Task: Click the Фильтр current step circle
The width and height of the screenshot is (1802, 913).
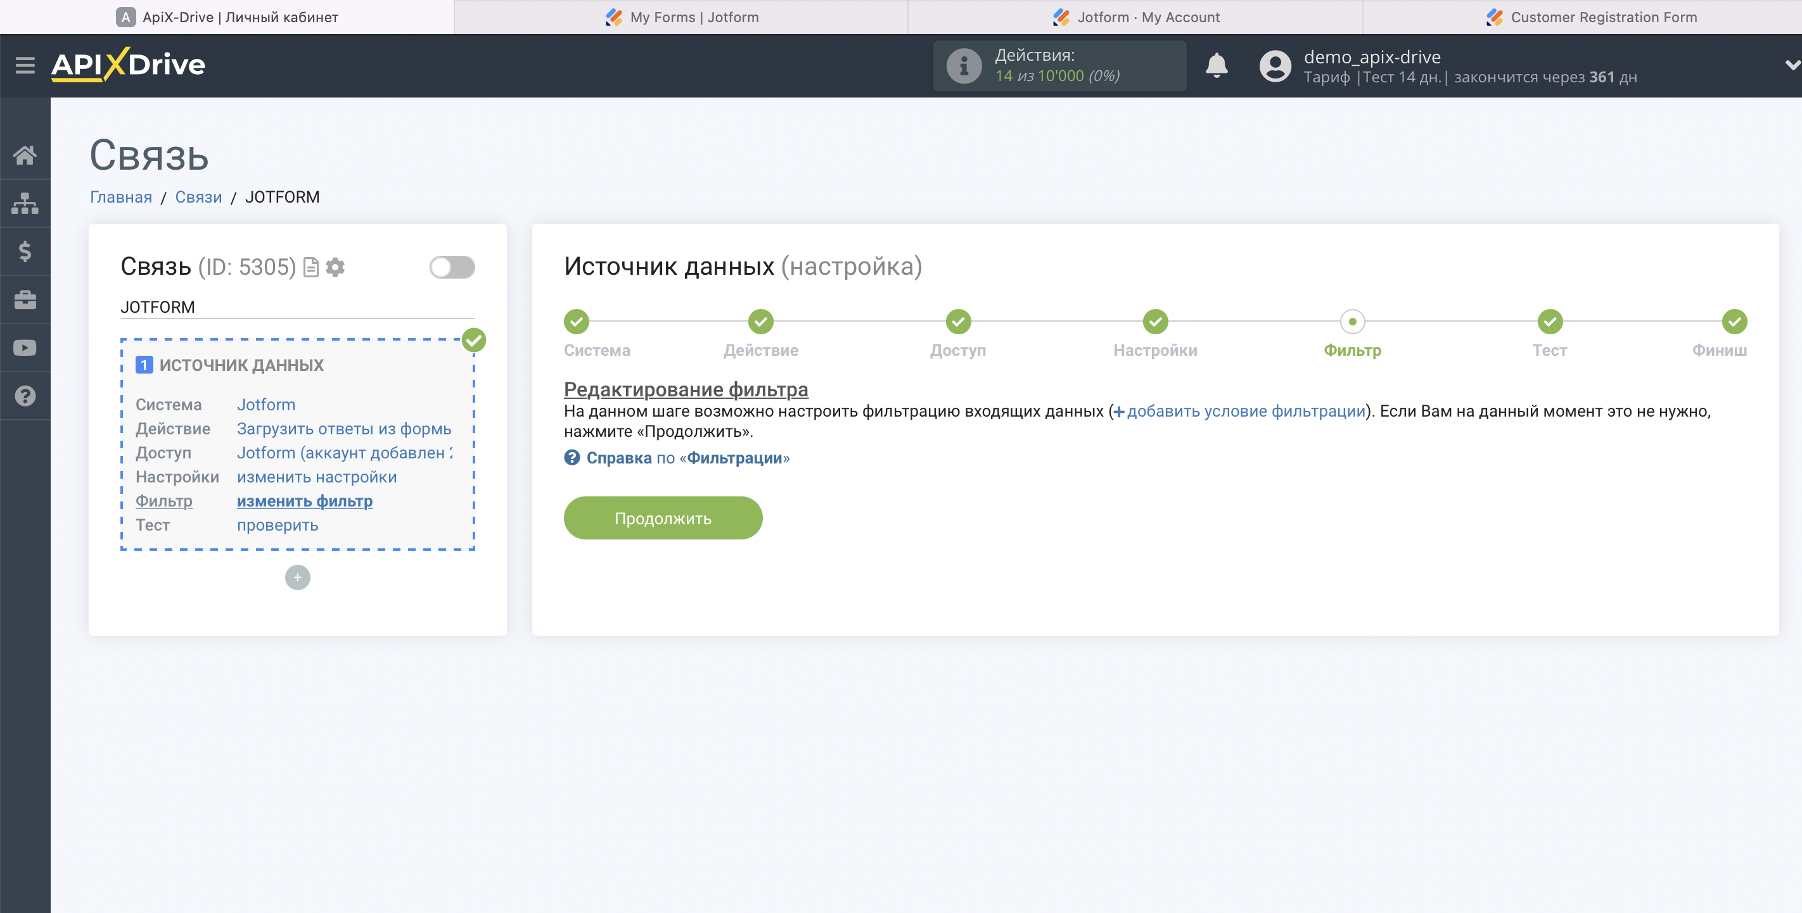Action: point(1352,322)
